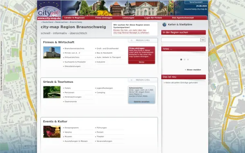Viewport: 245px width, 153px height.
Task: Open Dienstleistungen
Action: click(73, 67)
